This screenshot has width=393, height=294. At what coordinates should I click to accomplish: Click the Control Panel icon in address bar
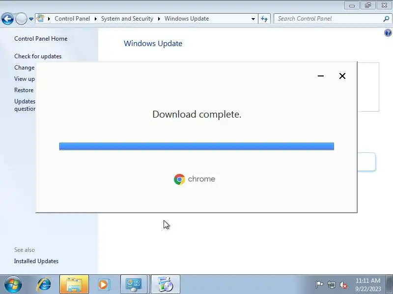coord(40,19)
